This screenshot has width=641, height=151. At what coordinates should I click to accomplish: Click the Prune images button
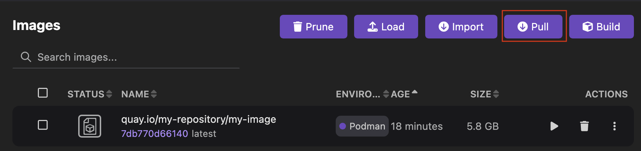pos(313,27)
